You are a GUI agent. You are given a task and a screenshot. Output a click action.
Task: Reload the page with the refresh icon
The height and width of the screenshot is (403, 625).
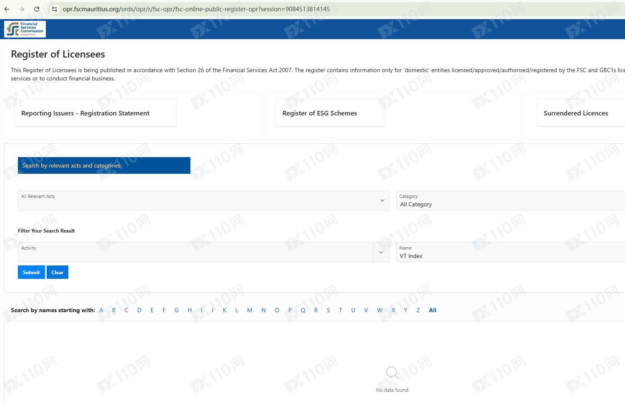(x=37, y=9)
